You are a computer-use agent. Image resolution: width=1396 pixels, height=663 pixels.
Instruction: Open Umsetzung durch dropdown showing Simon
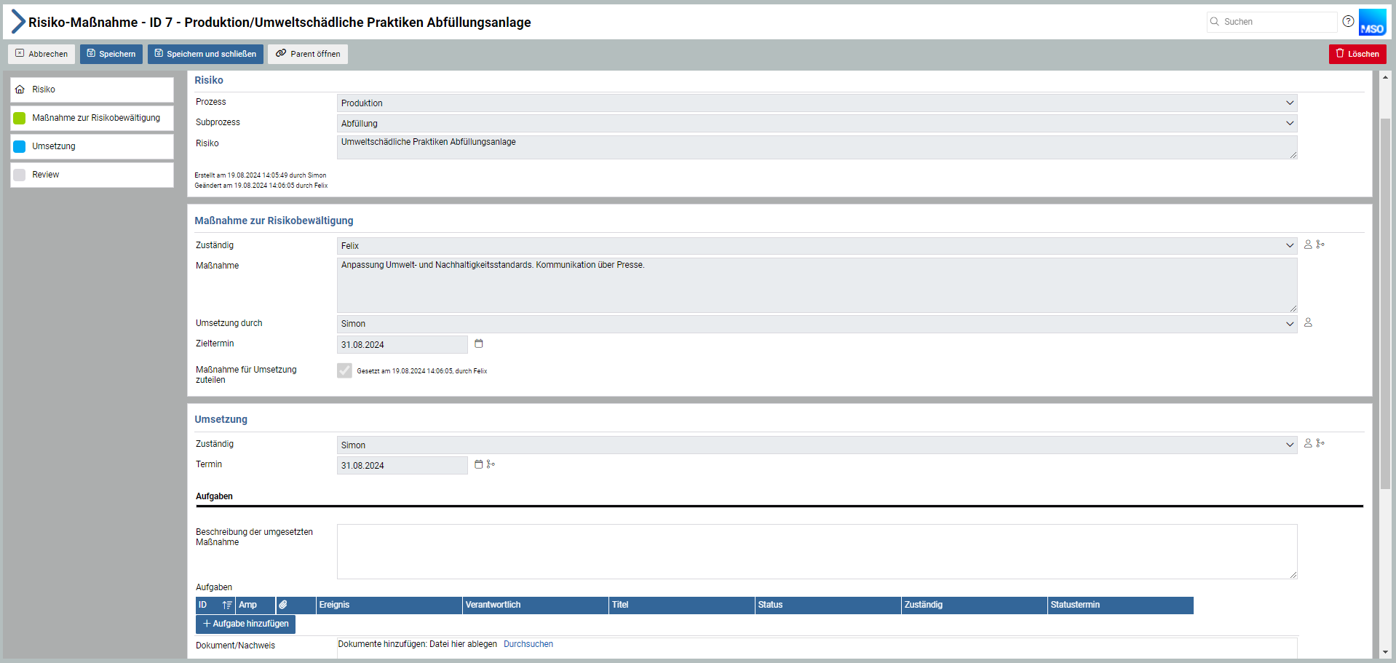tap(816, 324)
